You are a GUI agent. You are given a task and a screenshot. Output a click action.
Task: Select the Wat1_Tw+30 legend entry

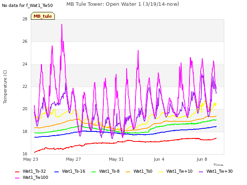coord(216,171)
